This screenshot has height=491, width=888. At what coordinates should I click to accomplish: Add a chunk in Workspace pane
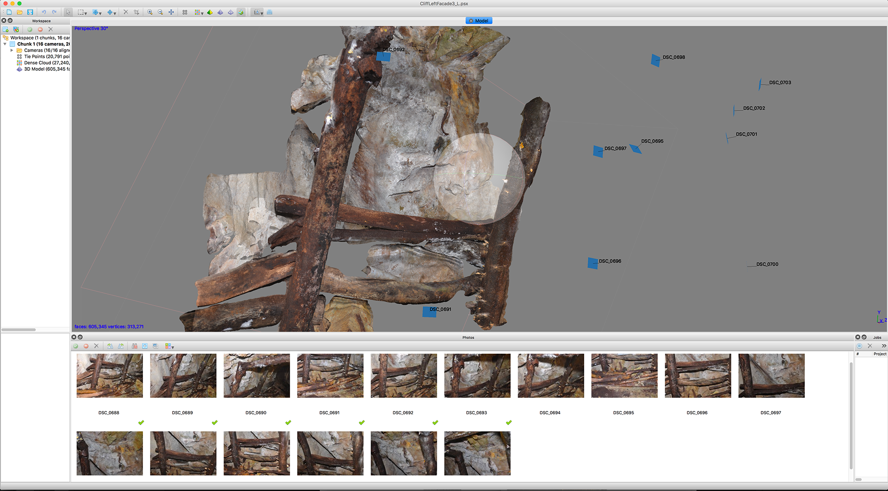(x=6, y=29)
